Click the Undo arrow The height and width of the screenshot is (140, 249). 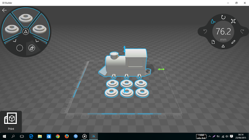205,31
